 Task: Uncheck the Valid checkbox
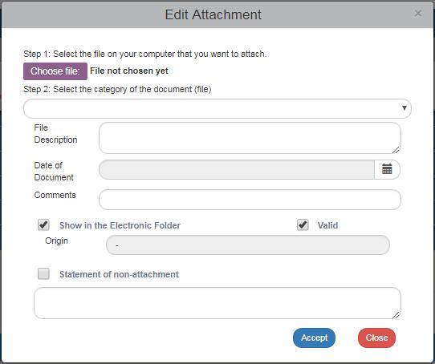point(303,224)
